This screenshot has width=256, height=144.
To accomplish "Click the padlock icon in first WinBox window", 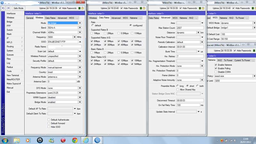I will click(x=83, y=8).
